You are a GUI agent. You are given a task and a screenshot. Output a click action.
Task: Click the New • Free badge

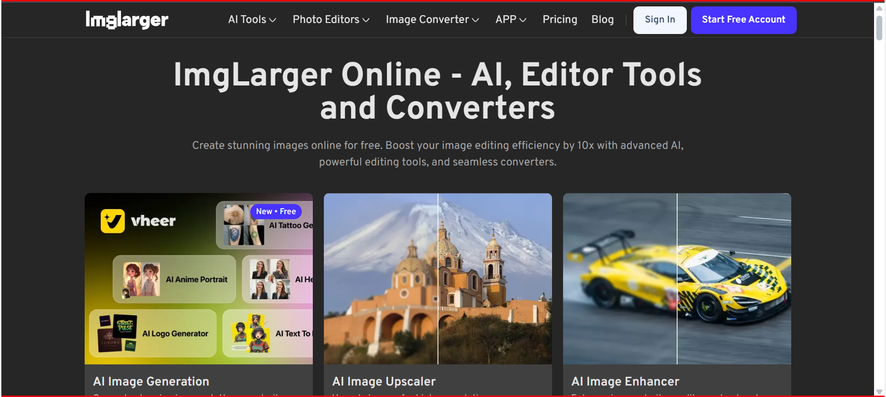276,211
